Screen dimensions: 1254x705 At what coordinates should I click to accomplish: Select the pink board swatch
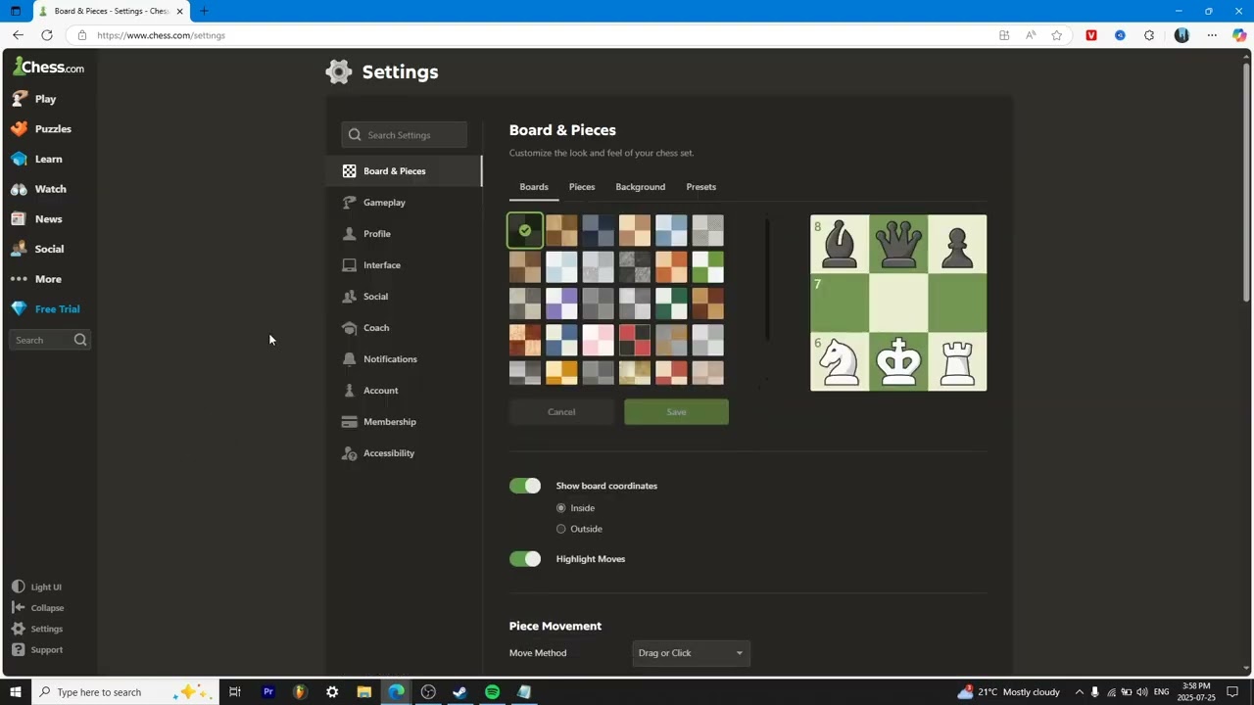tap(598, 340)
